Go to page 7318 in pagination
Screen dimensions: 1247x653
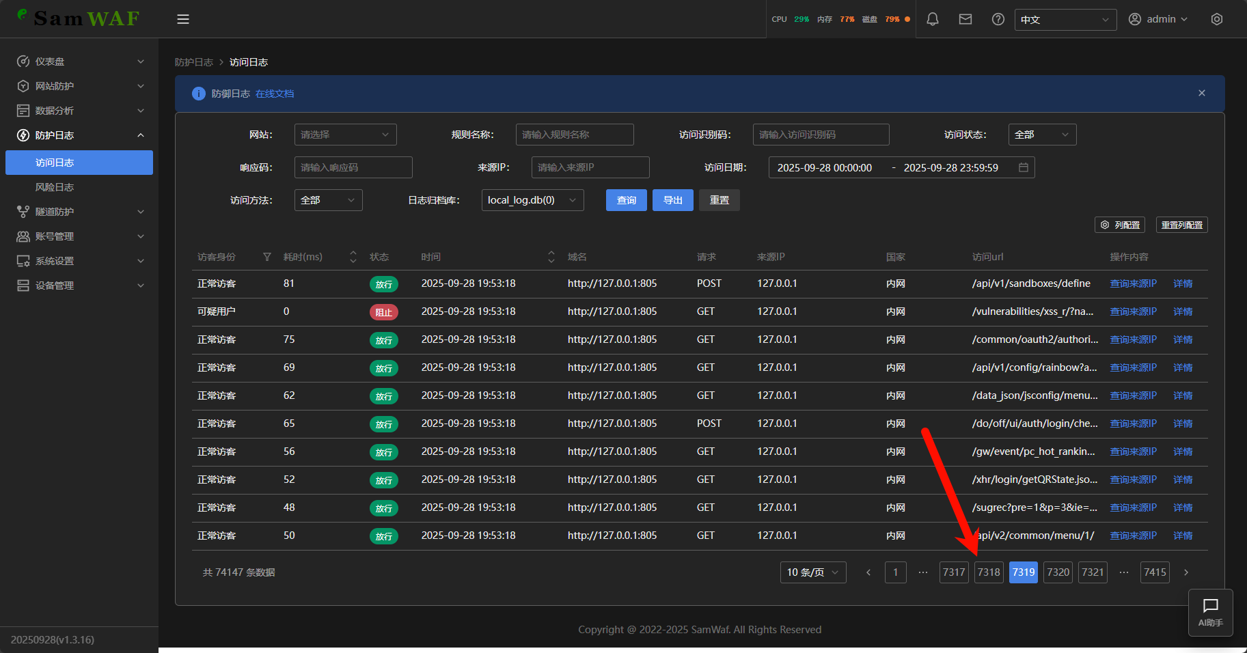pos(988,572)
